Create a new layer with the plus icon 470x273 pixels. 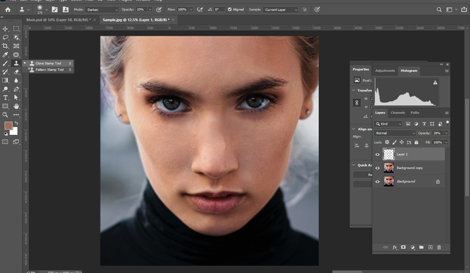430,247
